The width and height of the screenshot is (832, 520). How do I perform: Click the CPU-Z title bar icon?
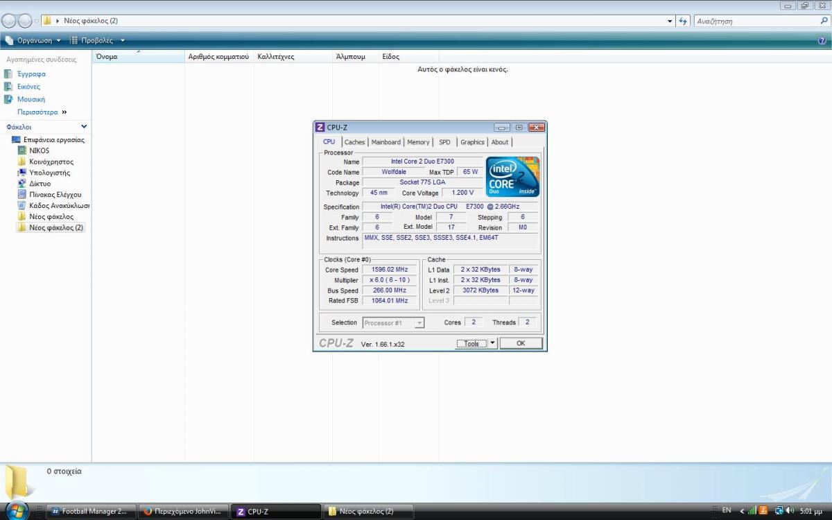coord(320,128)
